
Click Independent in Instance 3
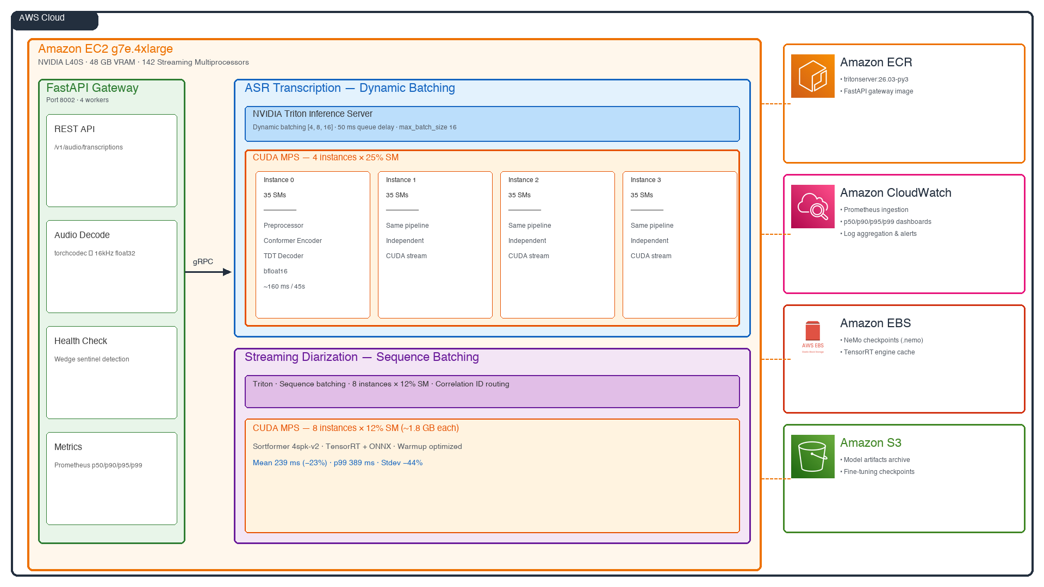649,241
